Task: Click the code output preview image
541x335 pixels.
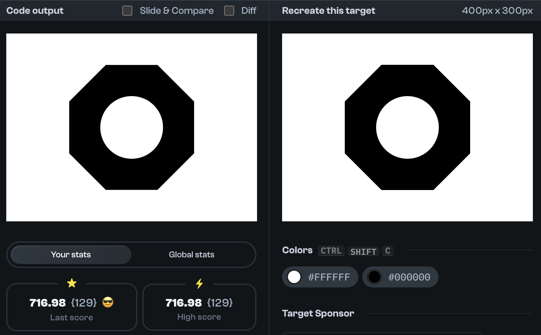Action: (132, 127)
